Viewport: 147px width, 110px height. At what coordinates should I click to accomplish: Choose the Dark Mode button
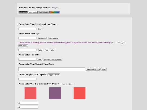(x=23, y=12)
